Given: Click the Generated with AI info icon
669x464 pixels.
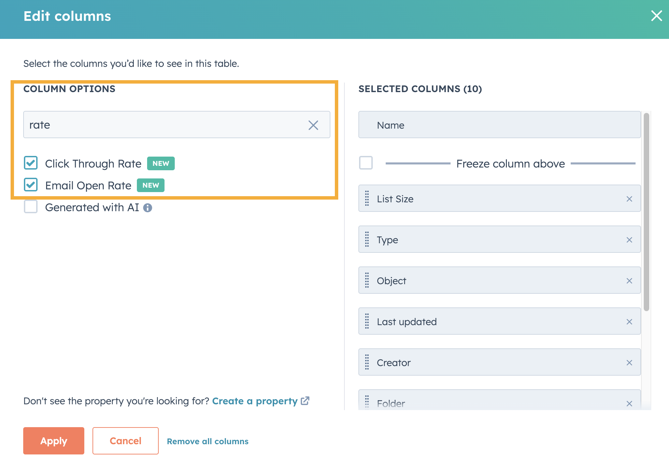Looking at the screenshot, I should point(147,208).
